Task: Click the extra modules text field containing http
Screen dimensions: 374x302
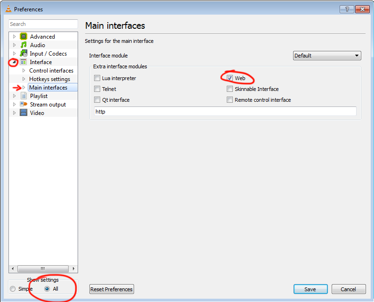Action: pos(225,111)
